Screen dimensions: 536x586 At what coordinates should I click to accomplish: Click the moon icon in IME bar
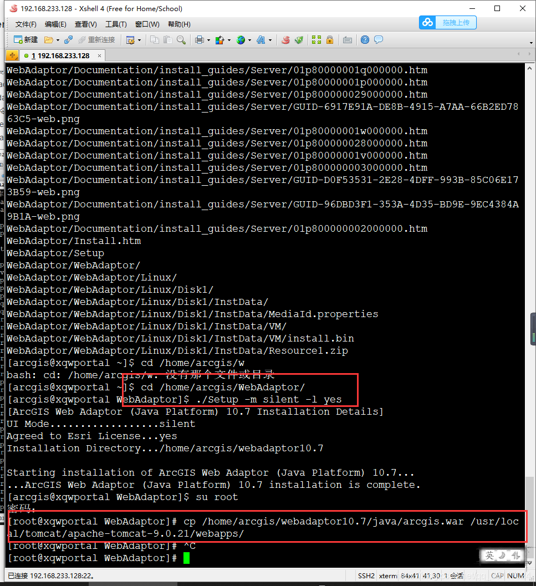click(503, 556)
